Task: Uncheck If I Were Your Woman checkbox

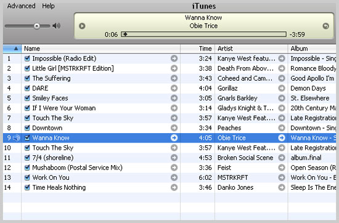Action: 27,108
